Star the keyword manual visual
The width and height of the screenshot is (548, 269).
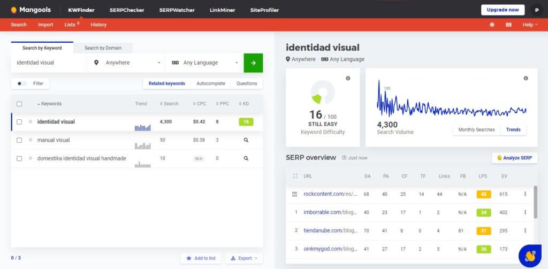coord(31,140)
